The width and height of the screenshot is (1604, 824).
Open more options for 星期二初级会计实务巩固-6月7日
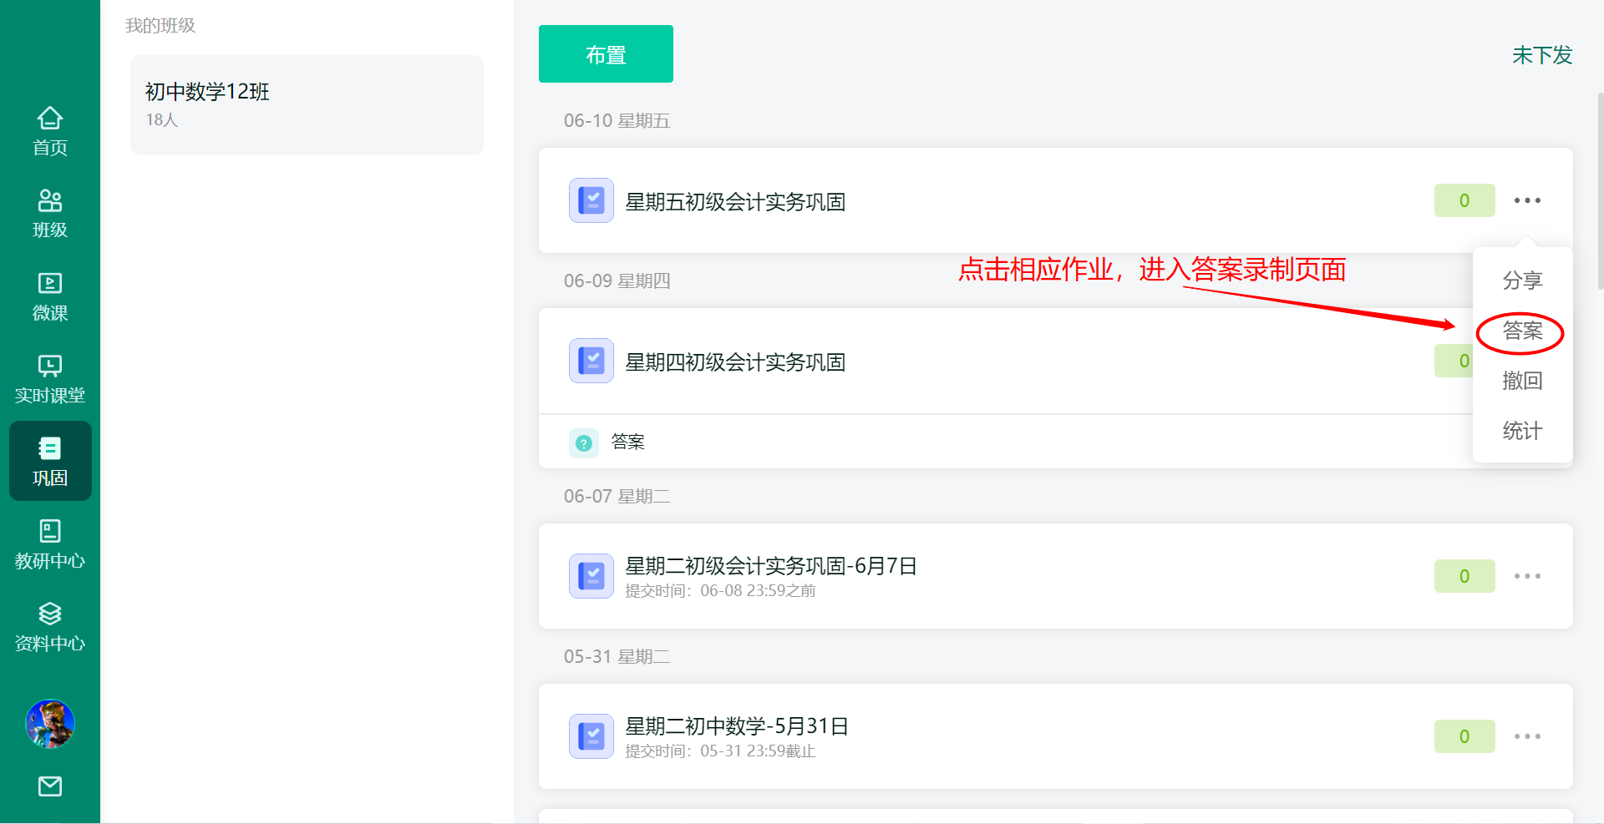coord(1527,576)
